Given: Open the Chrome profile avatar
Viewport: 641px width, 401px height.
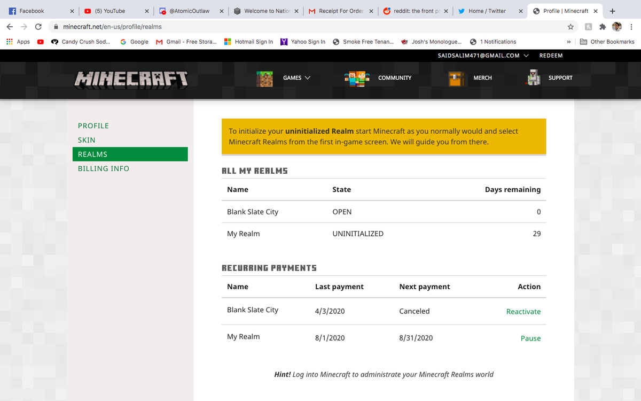Looking at the screenshot, I should point(617,27).
